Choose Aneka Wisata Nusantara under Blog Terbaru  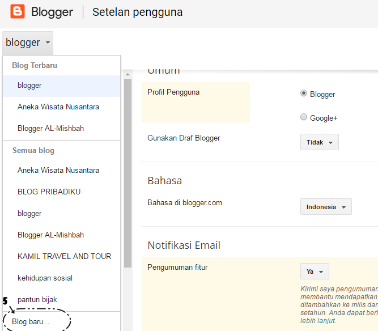pyautogui.click(x=58, y=107)
